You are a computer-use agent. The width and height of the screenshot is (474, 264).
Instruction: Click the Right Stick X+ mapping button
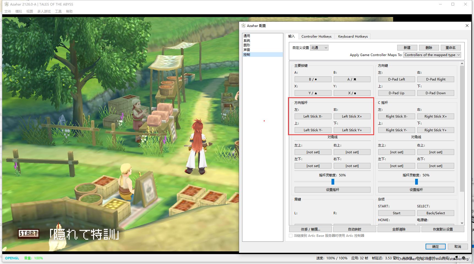click(436, 116)
